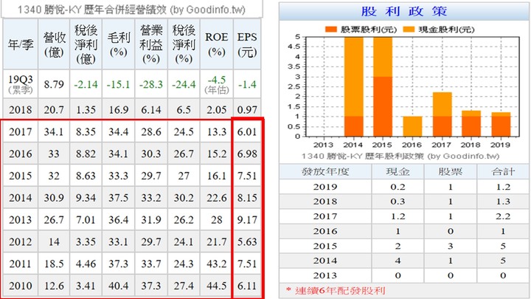Click the 2014 net profit value 9.34
This screenshot has height=299, width=531.
click(x=86, y=198)
